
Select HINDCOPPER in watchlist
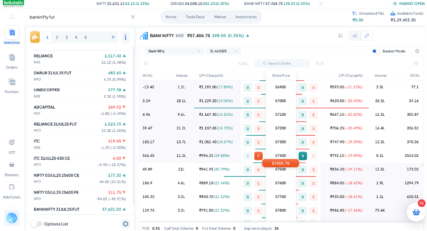tap(80, 93)
